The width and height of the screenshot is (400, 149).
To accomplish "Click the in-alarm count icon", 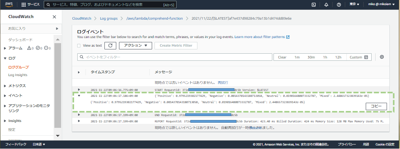I will [29, 48].
